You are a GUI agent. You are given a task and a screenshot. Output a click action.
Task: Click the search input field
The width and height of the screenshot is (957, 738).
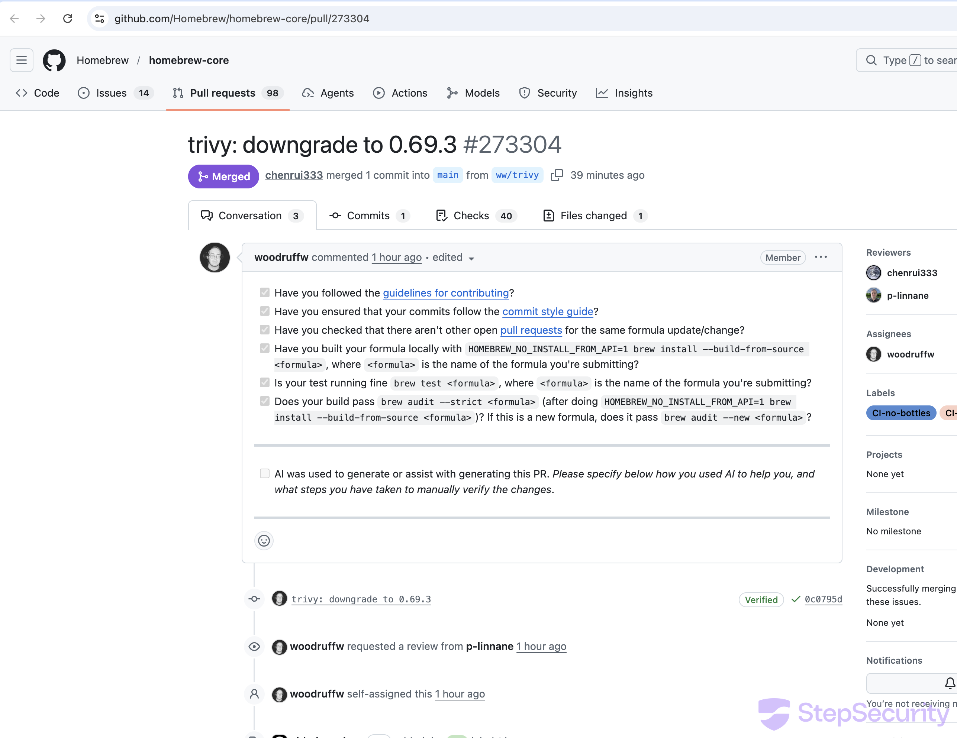911,61
